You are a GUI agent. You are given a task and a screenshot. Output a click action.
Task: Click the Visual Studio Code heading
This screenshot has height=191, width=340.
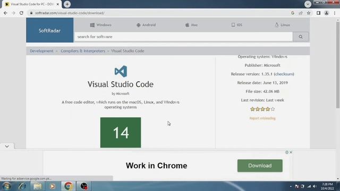[x=121, y=84]
